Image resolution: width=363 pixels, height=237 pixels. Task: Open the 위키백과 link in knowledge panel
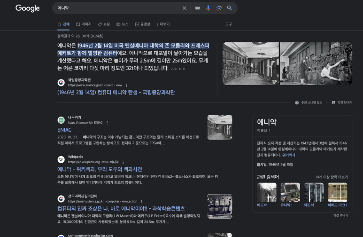click(x=289, y=155)
